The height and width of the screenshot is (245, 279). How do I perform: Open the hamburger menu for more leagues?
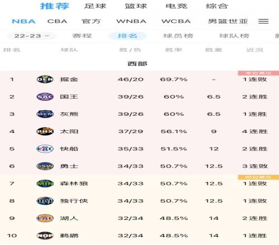pos(263,21)
